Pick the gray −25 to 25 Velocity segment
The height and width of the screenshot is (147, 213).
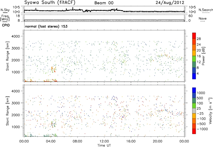coord(194,111)
